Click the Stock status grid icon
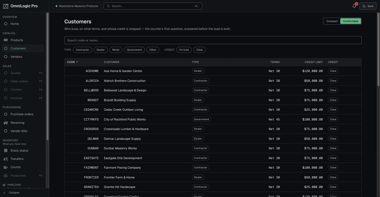 [x=6, y=151]
